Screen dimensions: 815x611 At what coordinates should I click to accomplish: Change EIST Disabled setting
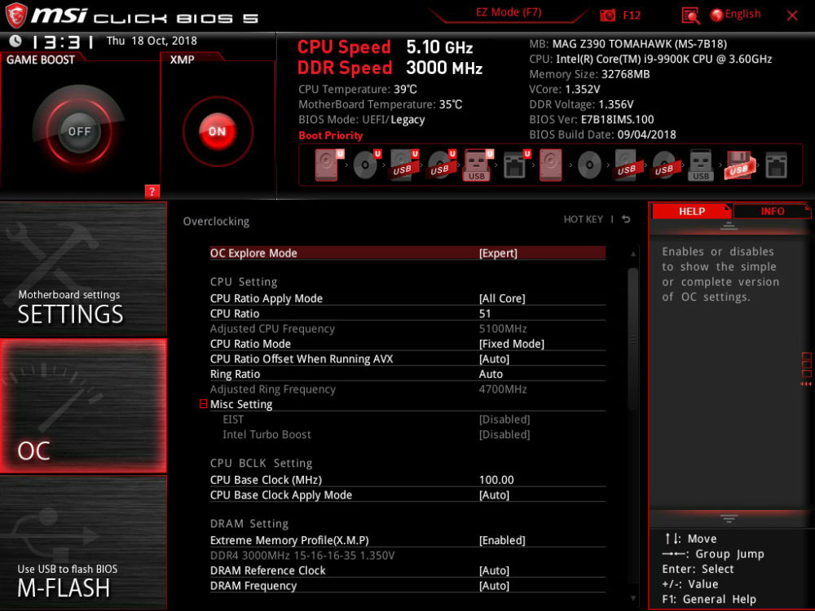(504, 420)
